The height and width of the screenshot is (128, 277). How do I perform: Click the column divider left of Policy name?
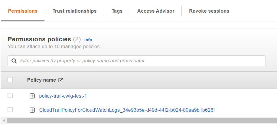click(20, 80)
